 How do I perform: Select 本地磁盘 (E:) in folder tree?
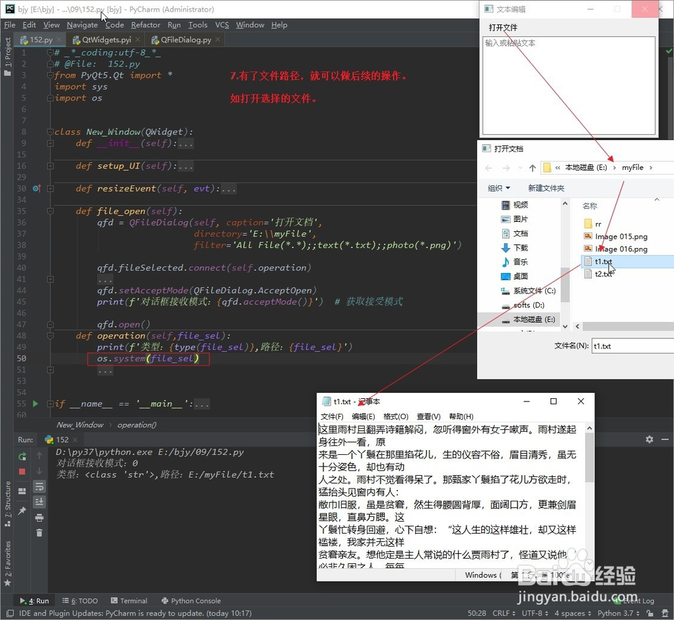coord(534,319)
